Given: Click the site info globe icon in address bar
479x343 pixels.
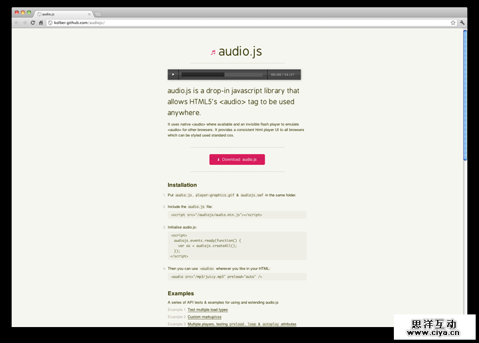Looking at the screenshot, I should point(50,23).
